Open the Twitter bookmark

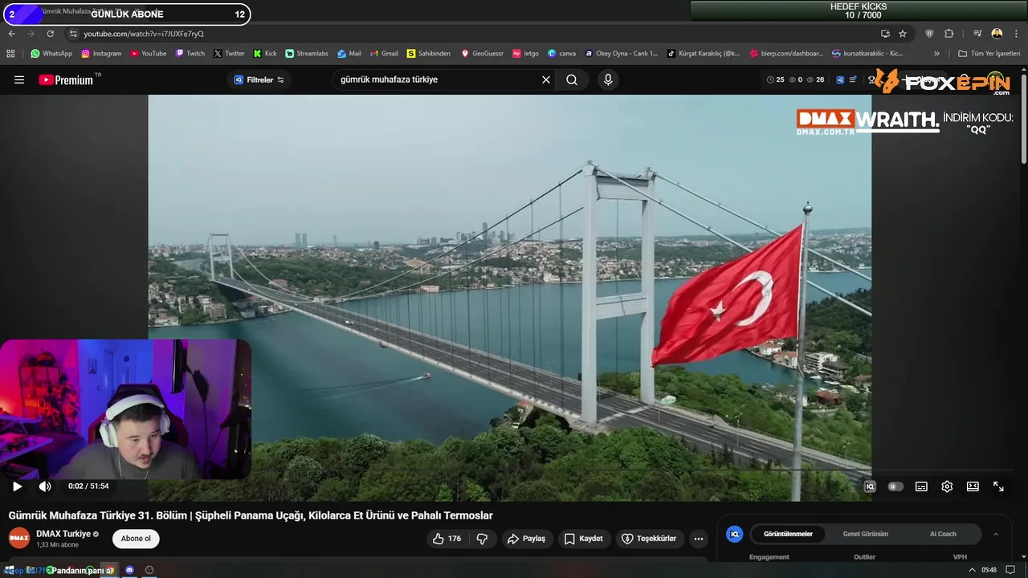point(229,54)
